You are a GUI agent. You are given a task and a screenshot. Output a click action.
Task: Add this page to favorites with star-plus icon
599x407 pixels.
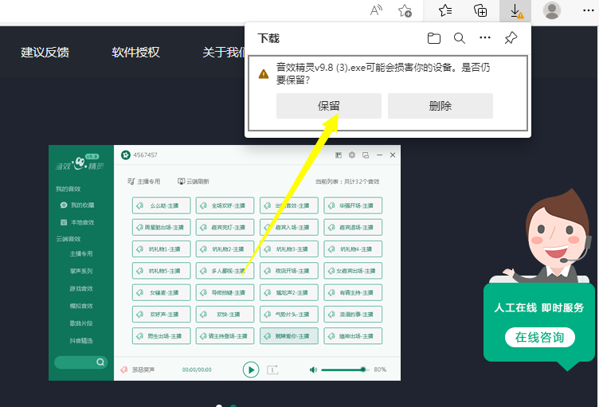405,10
